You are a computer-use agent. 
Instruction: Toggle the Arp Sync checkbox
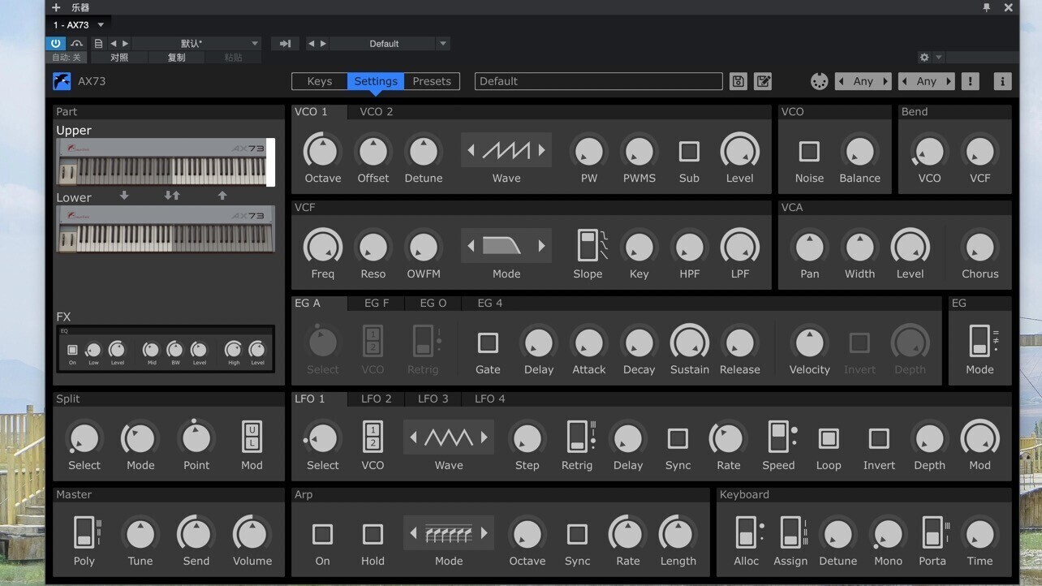(577, 534)
